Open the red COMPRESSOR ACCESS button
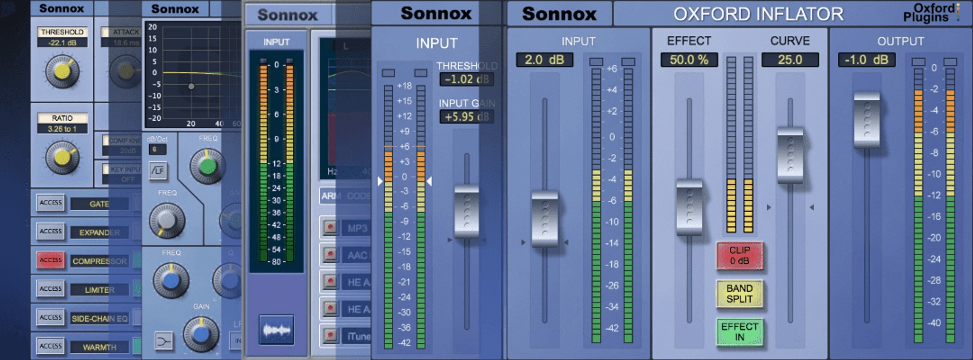 (51, 260)
